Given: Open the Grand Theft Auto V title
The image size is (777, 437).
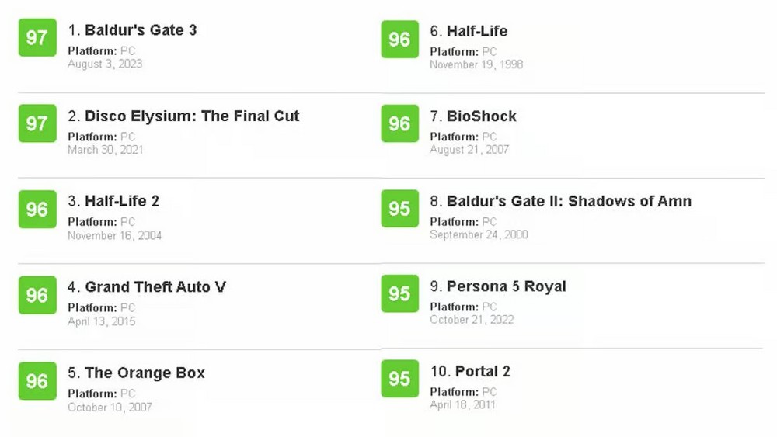Looking at the screenshot, I should pyautogui.click(x=155, y=287).
